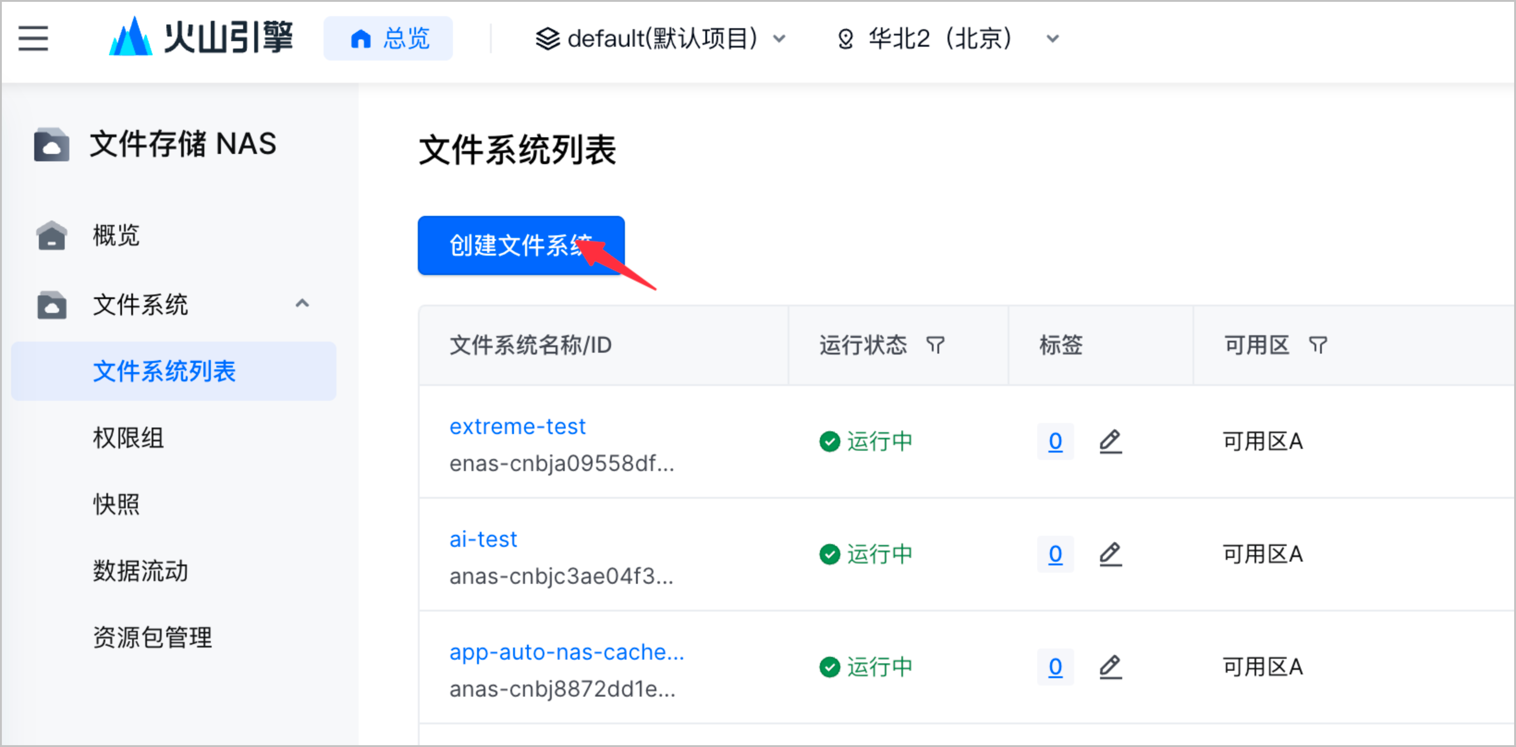Click 可用区A in the extreme-test row
This screenshot has width=1516, height=747.
[x=1262, y=441]
